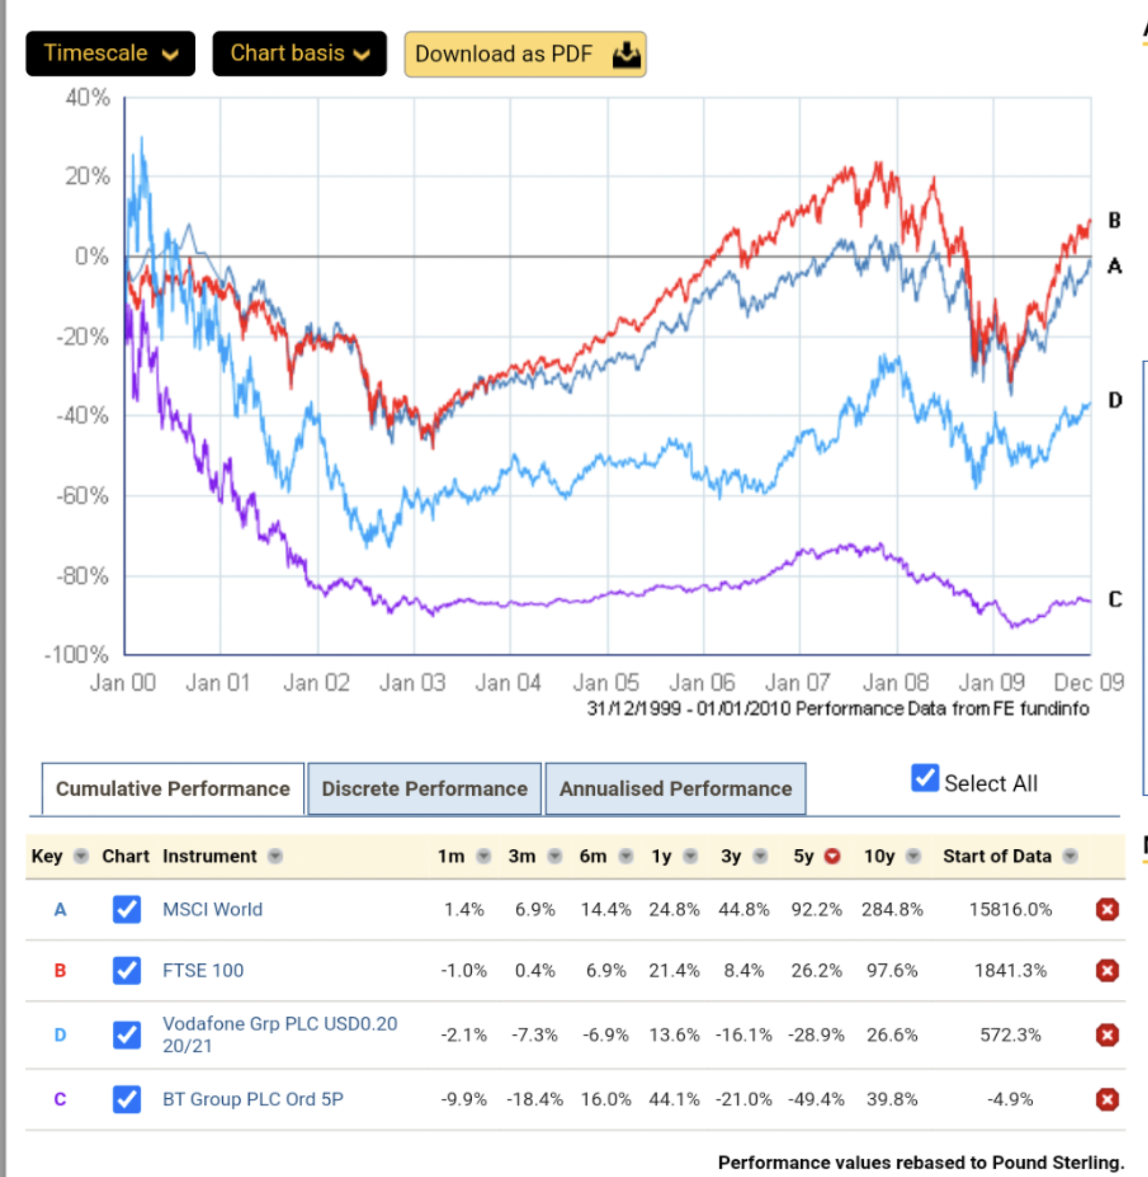Remove MSCI World row with red X

point(1107,909)
